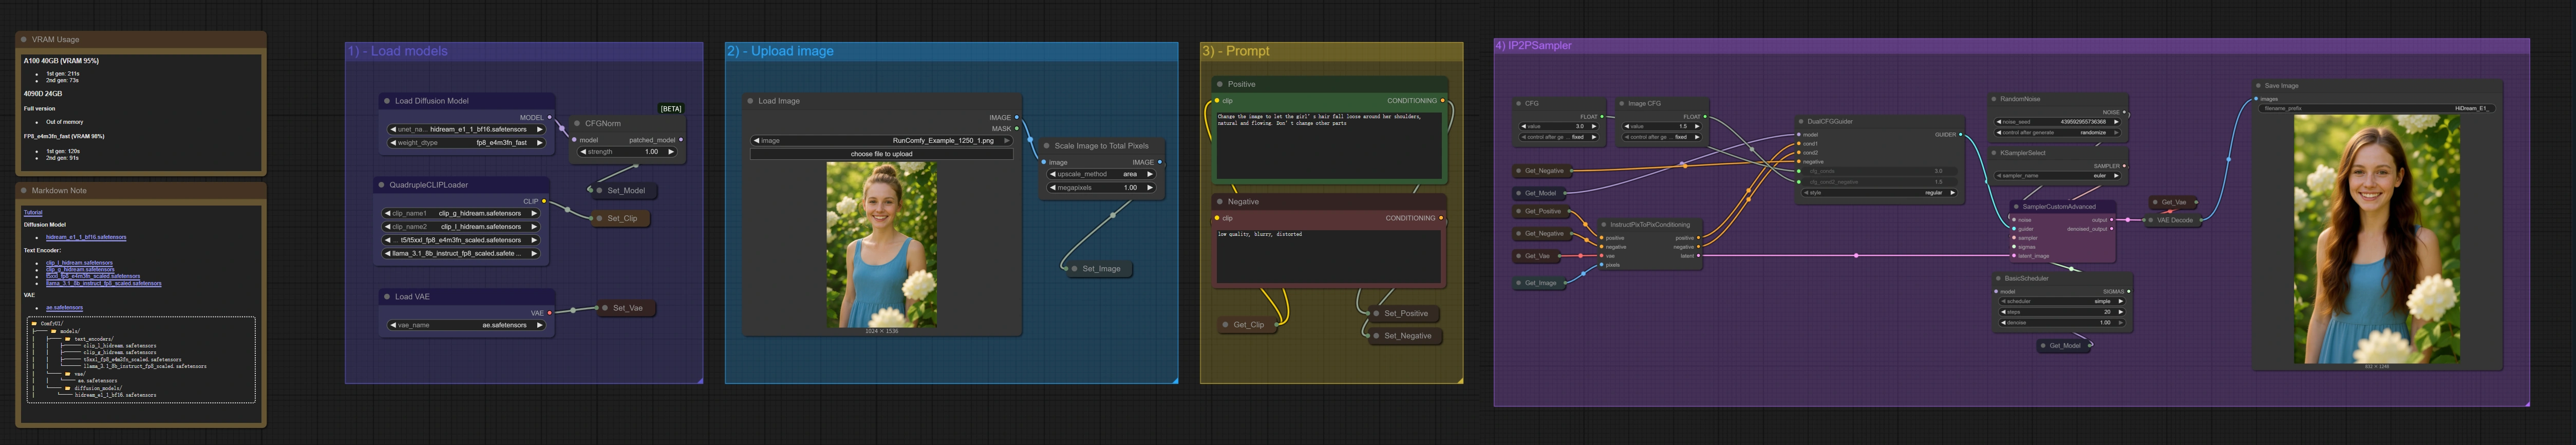Click the QuadrupleCLIPLoader node title dot
This screenshot has height=445, width=2576.
(381, 185)
